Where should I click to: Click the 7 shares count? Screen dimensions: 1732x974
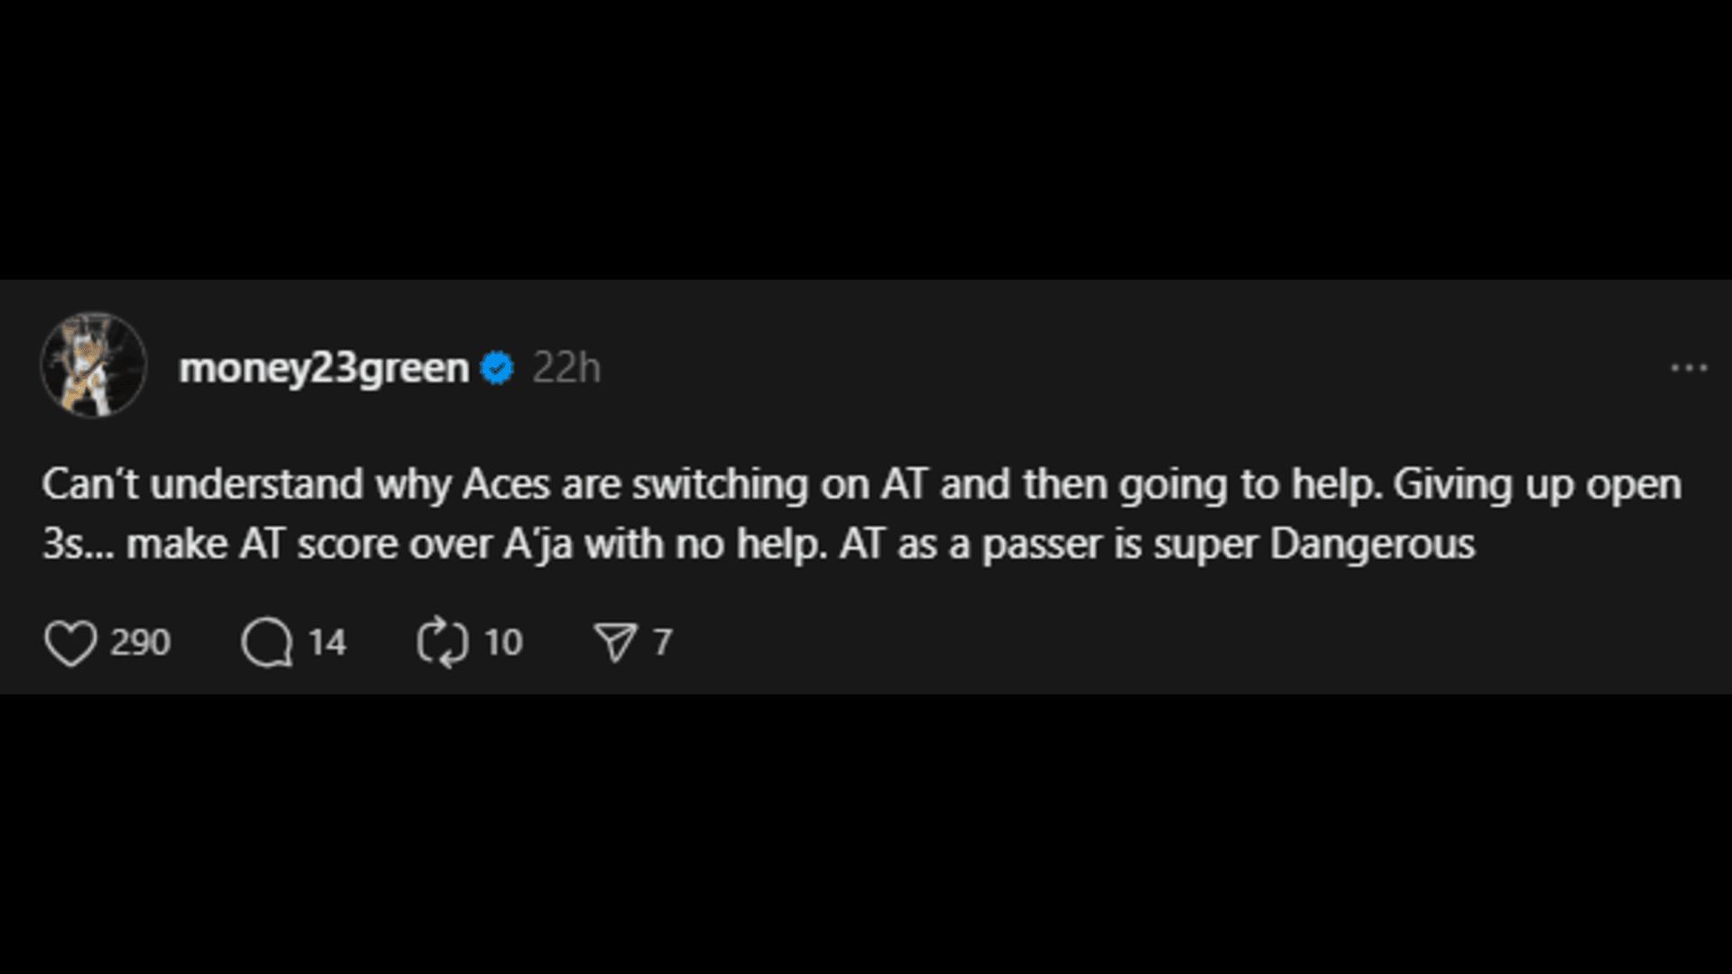click(663, 643)
